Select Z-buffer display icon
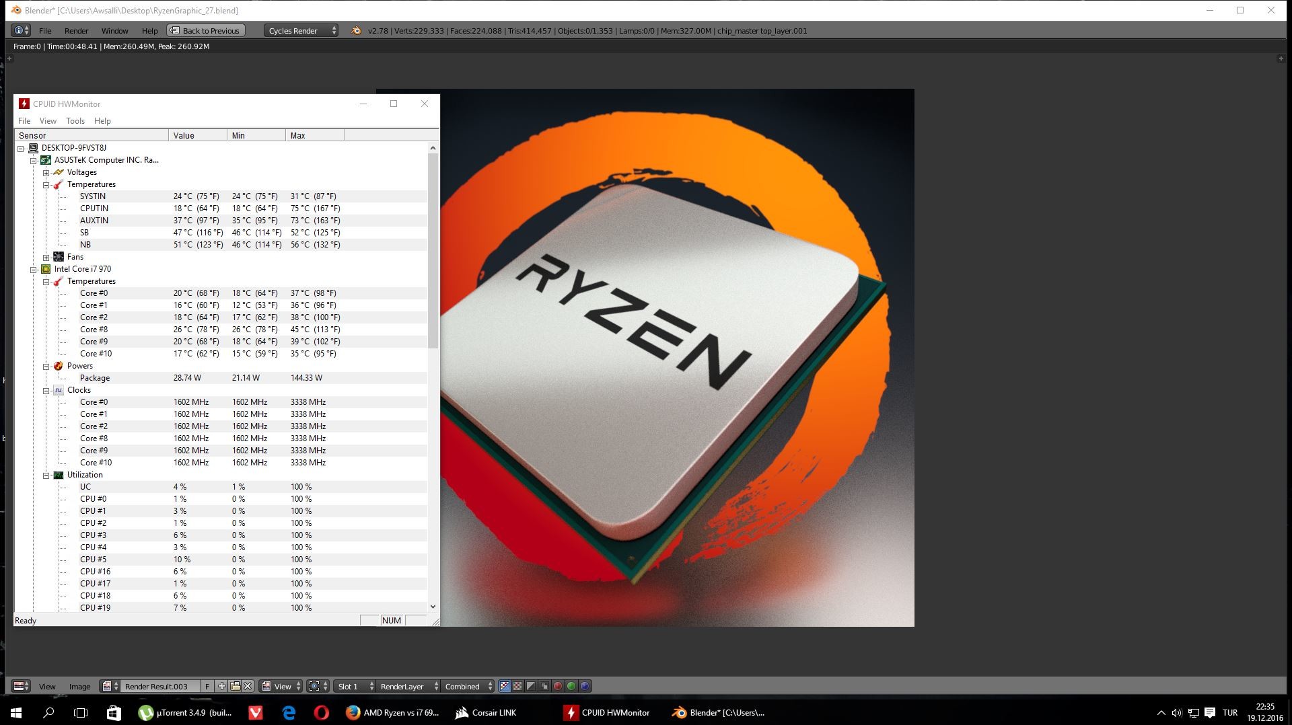Image resolution: width=1292 pixels, height=725 pixels. [544, 686]
